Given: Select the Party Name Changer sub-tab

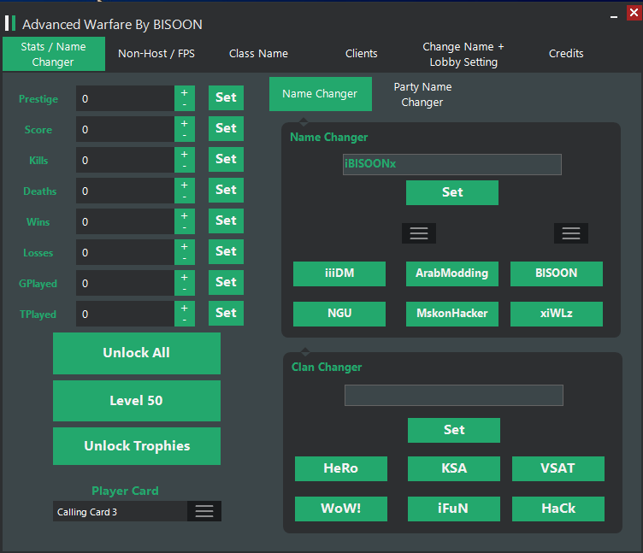Looking at the screenshot, I should pyautogui.click(x=422, y=94).
